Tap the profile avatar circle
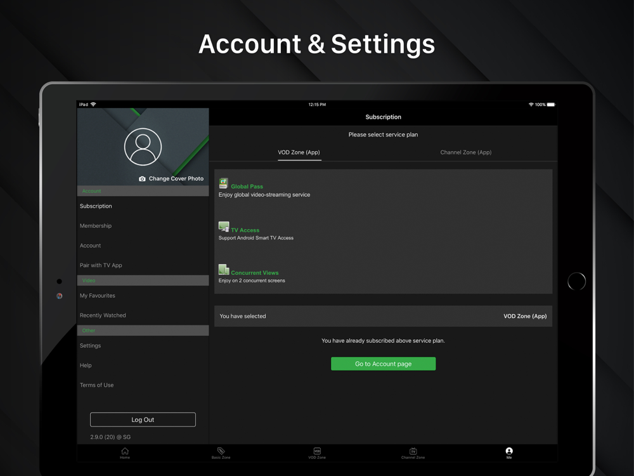This screenshot has width=634, height=476. (143, 147)
